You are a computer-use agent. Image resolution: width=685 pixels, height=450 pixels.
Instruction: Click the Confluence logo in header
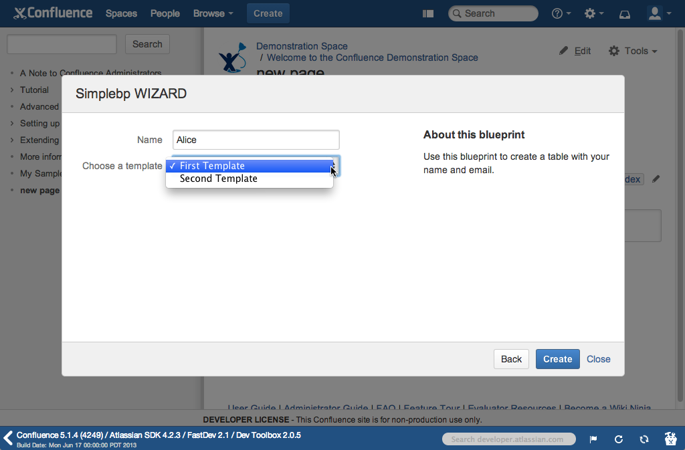[55, 13]
